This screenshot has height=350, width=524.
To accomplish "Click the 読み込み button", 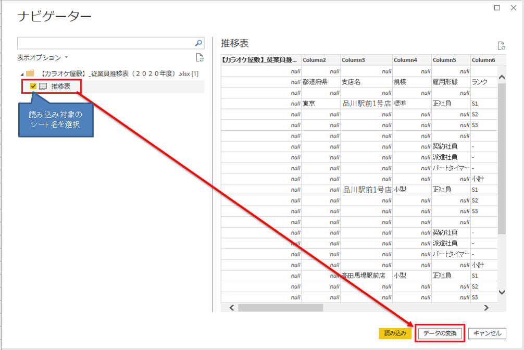I will pyautogui.click(x=395, y=333).
